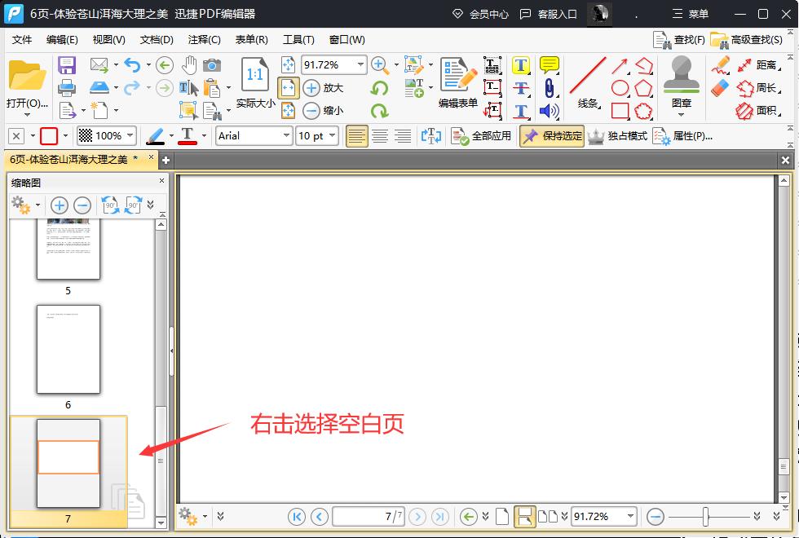Toggle left text alignment
Viewport: 799px width, 538px height.
[357, 135]
